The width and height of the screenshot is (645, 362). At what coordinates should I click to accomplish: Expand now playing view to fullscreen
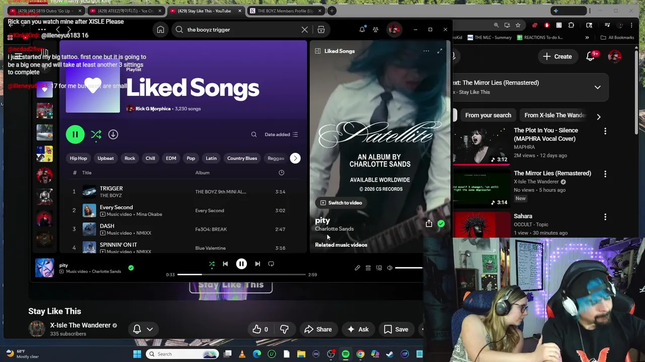(x=440, y=51)
